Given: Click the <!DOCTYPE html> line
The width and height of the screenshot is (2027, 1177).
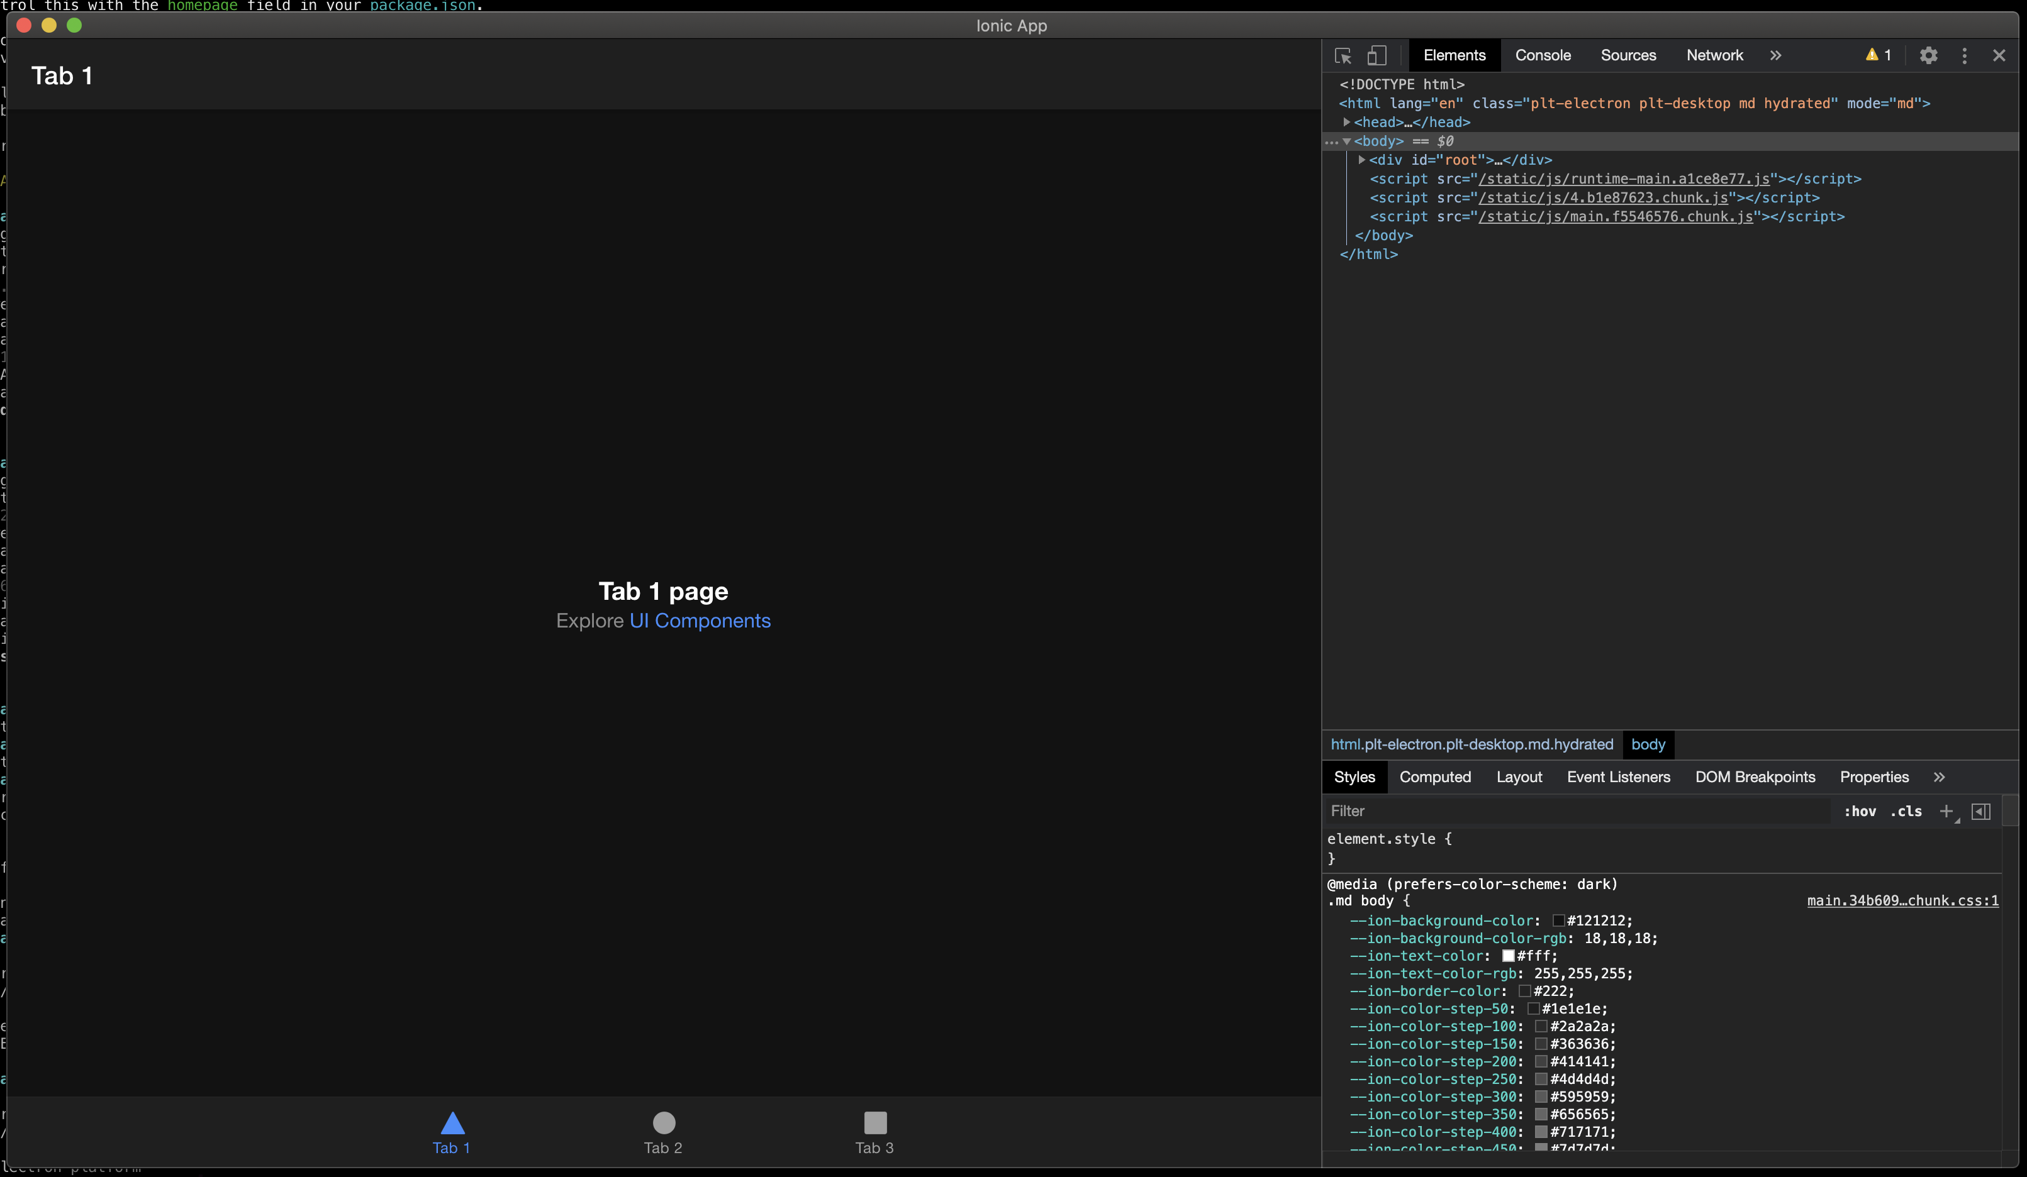Looking at the screenshot, I should click(x=1402, y=84).
